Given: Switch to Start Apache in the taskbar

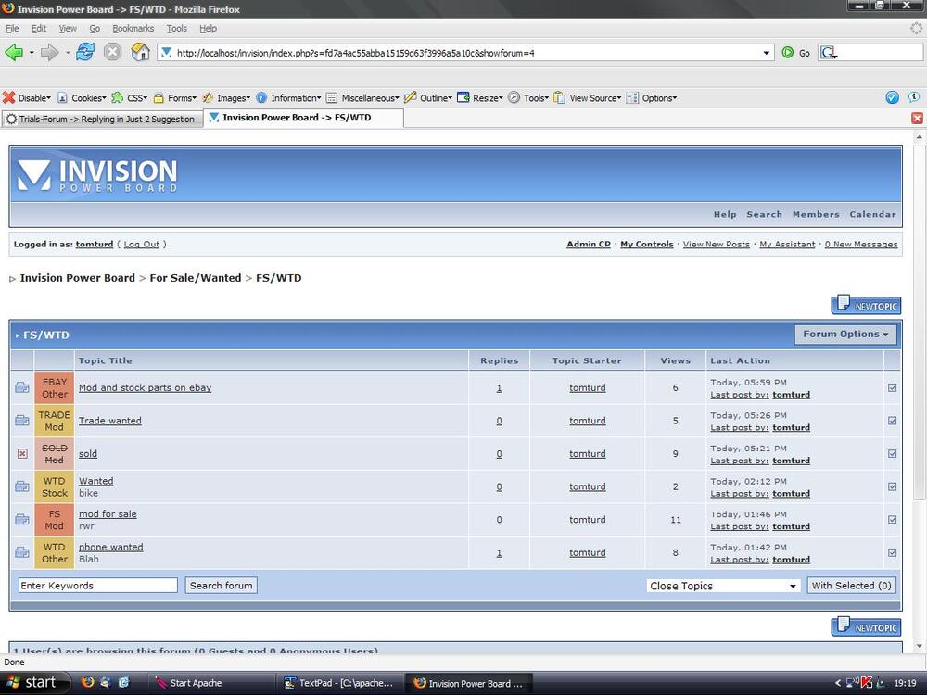Looking at the screenshot, I should click(210, 683).
